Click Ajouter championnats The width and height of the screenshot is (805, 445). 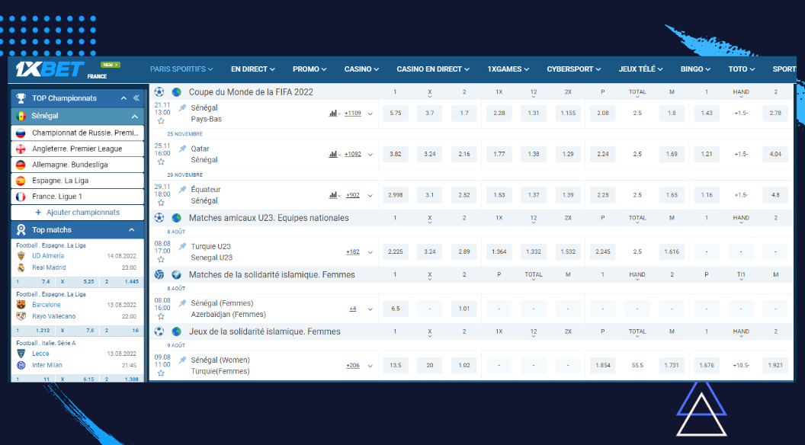pyautogui.click(x=78, y=212)
